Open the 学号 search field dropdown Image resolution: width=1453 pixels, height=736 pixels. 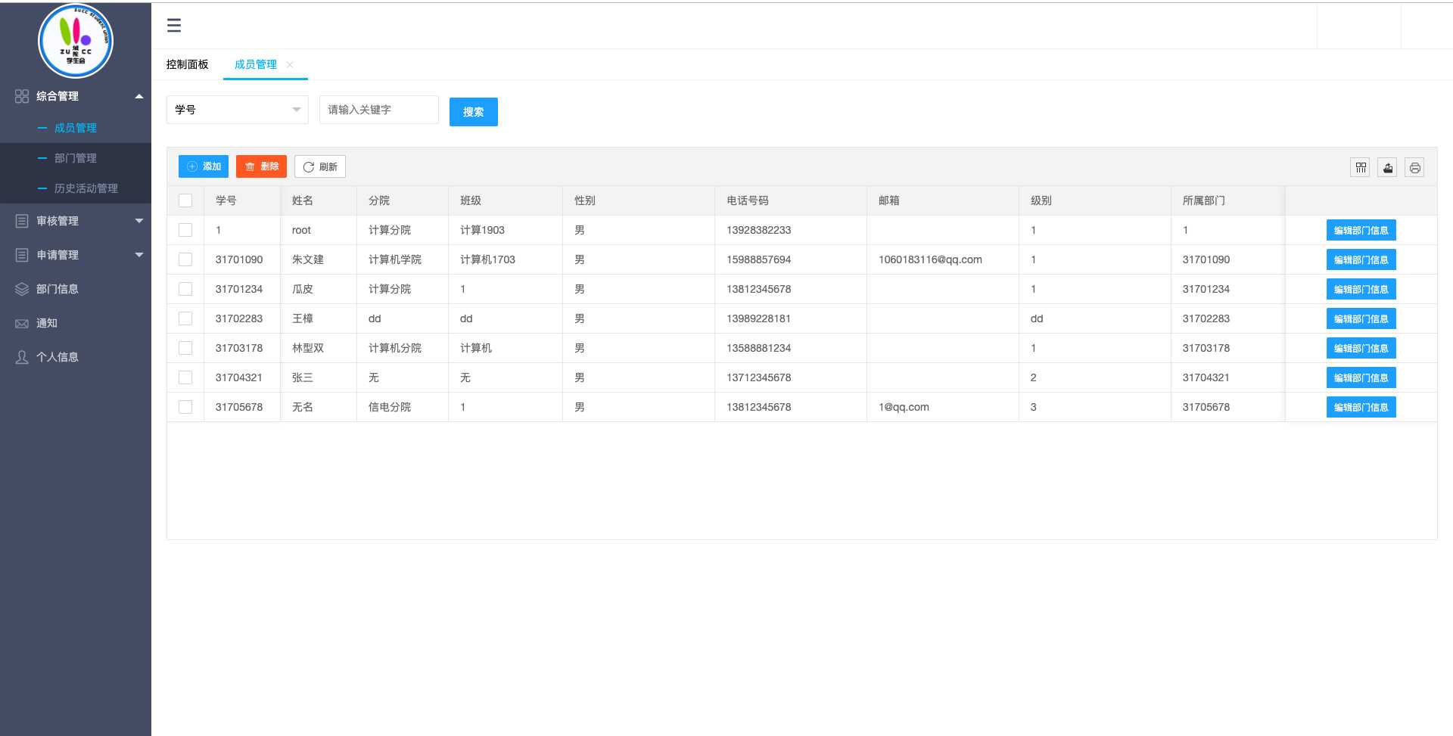(238, 110)
